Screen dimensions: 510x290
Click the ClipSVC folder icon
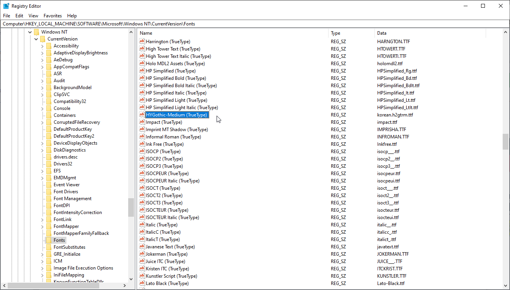click(x=49, y=94)
